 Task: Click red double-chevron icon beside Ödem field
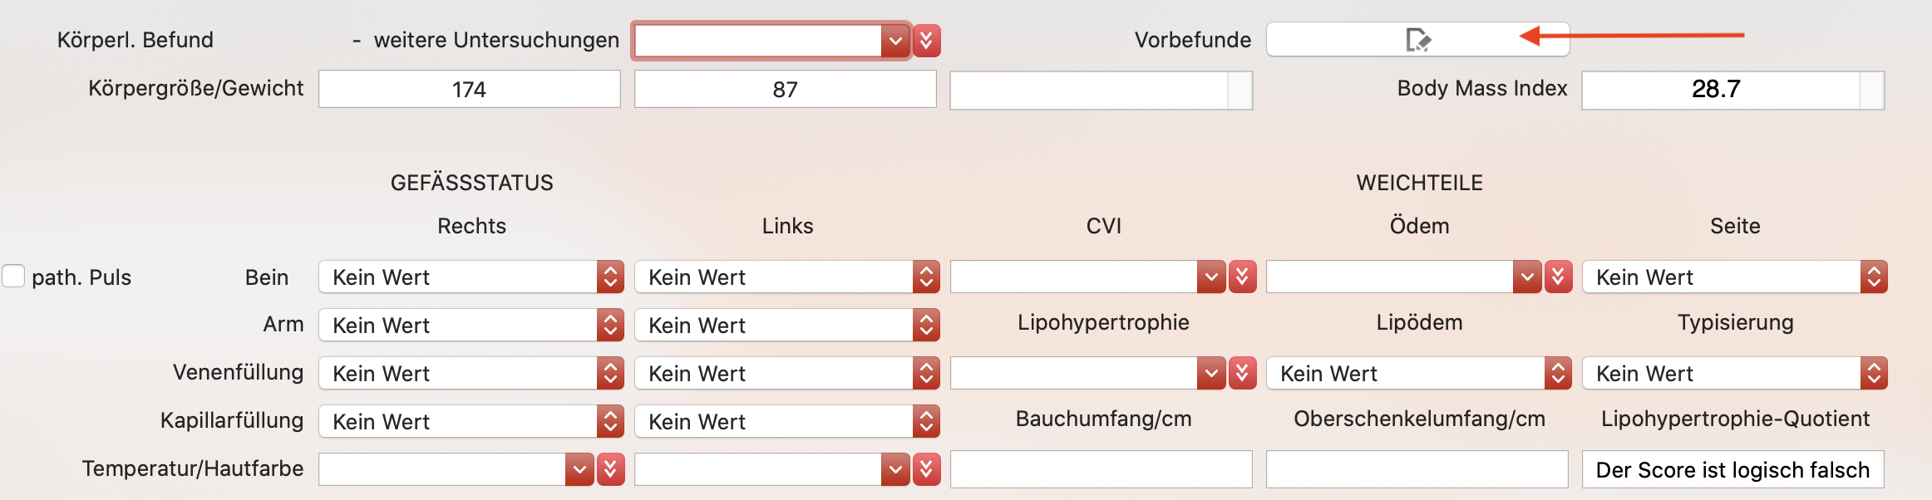tap(1558, 277)
